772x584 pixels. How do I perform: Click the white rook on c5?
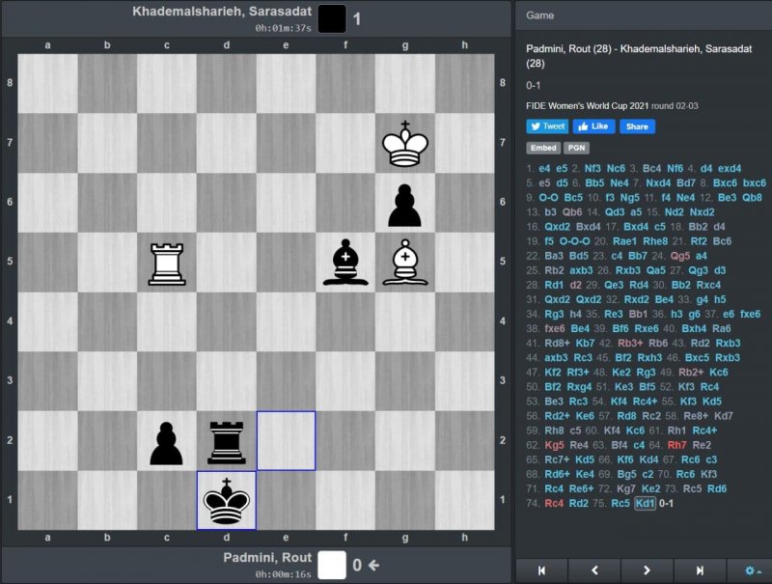167,263
